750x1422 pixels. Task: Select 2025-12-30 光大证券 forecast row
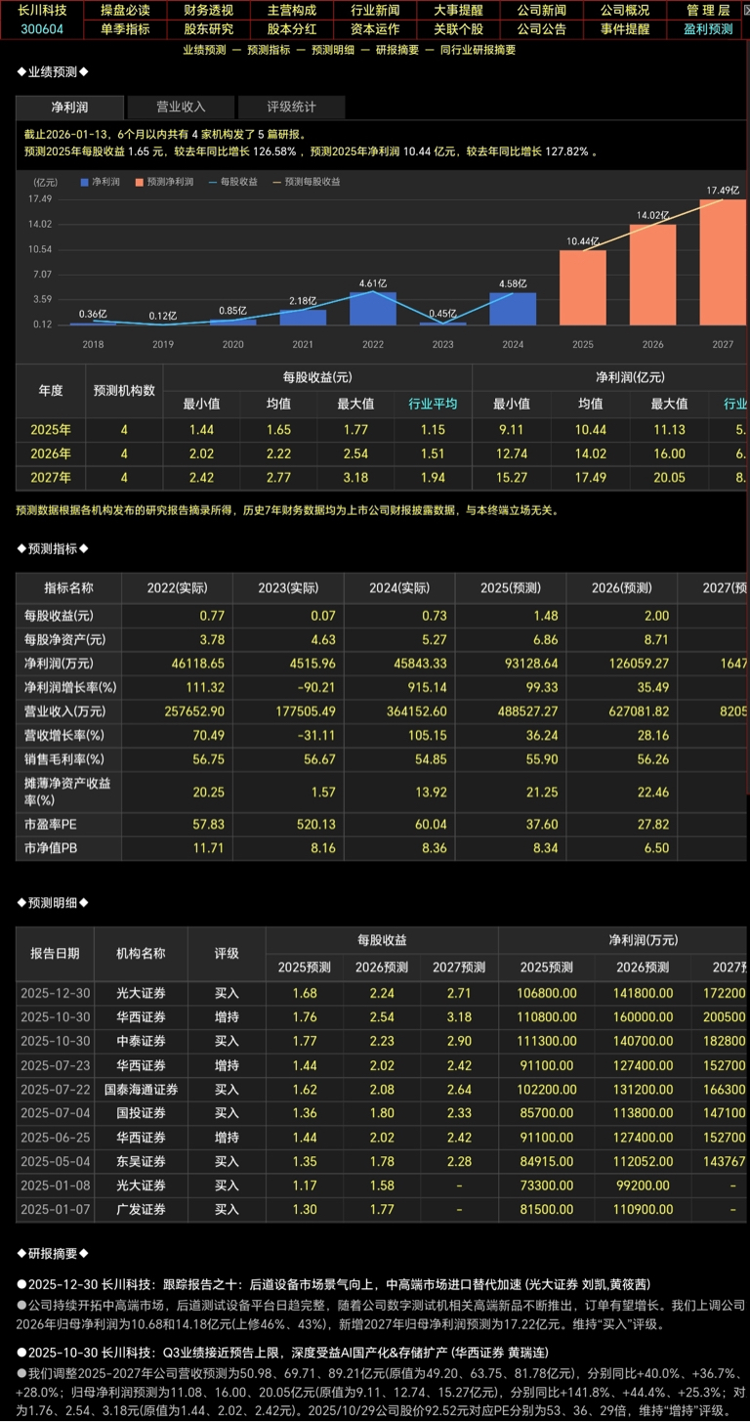tap(382, 994)
